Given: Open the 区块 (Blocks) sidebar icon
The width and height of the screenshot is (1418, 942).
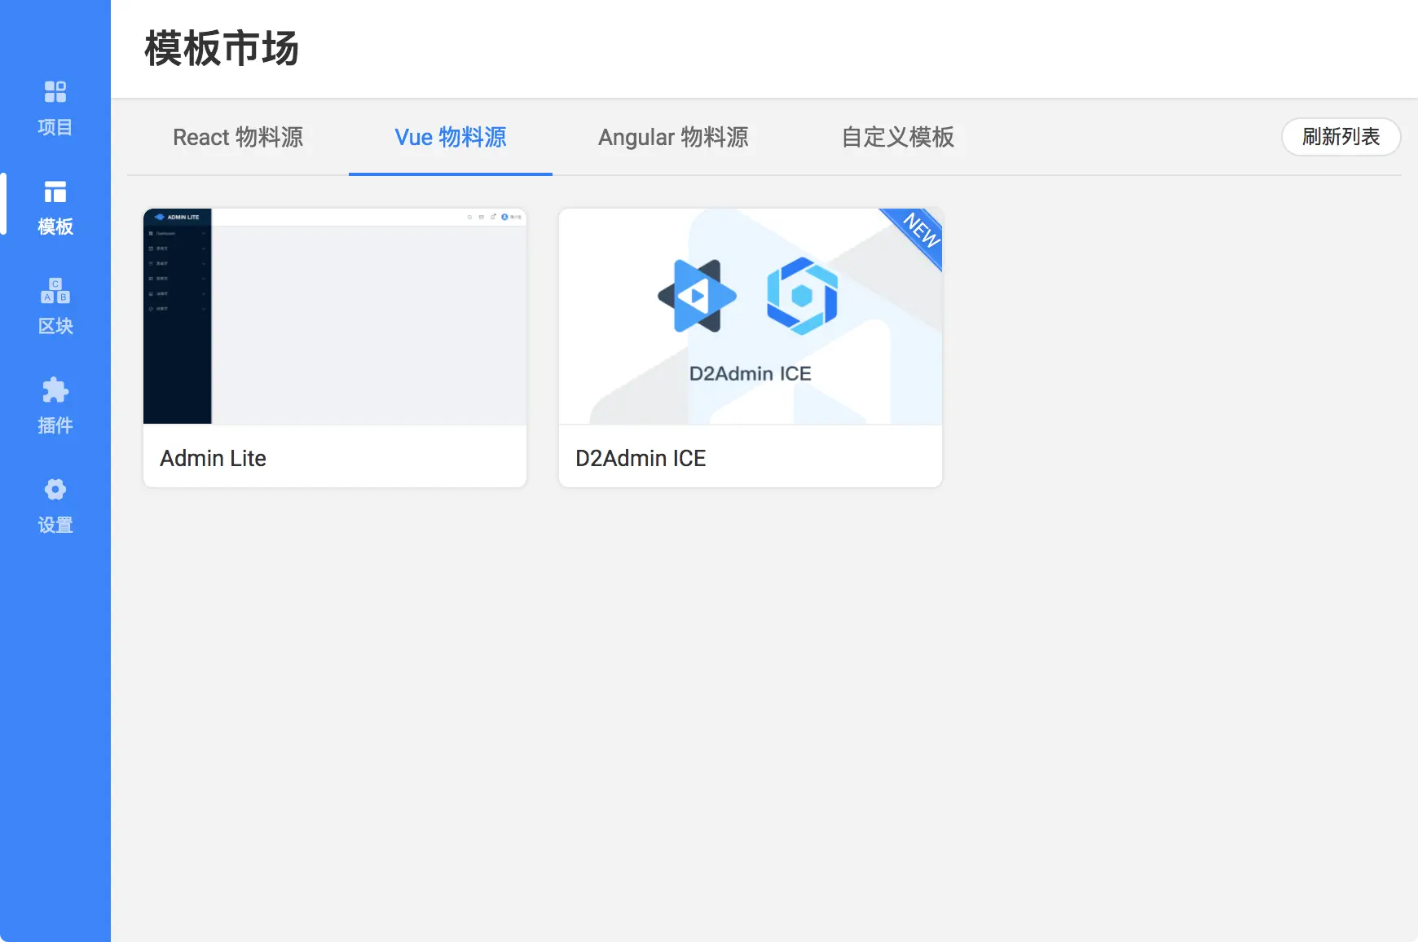Looking at the screenshot, I should pyautogui.click(x=55, y=291).
